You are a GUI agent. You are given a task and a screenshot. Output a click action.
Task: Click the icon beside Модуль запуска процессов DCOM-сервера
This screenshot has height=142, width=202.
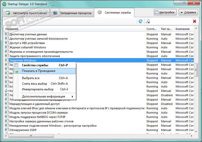coord(7,112)
